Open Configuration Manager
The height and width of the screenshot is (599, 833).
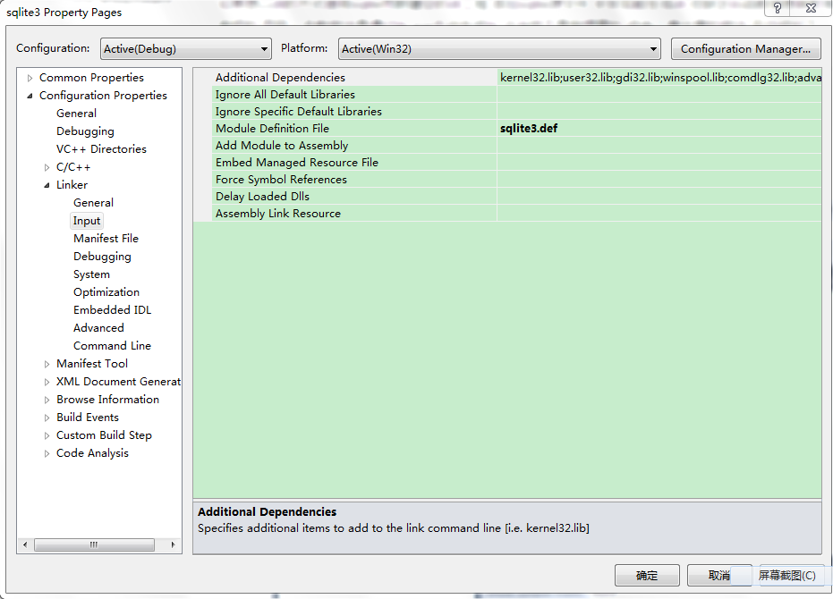tap(746, 49)
